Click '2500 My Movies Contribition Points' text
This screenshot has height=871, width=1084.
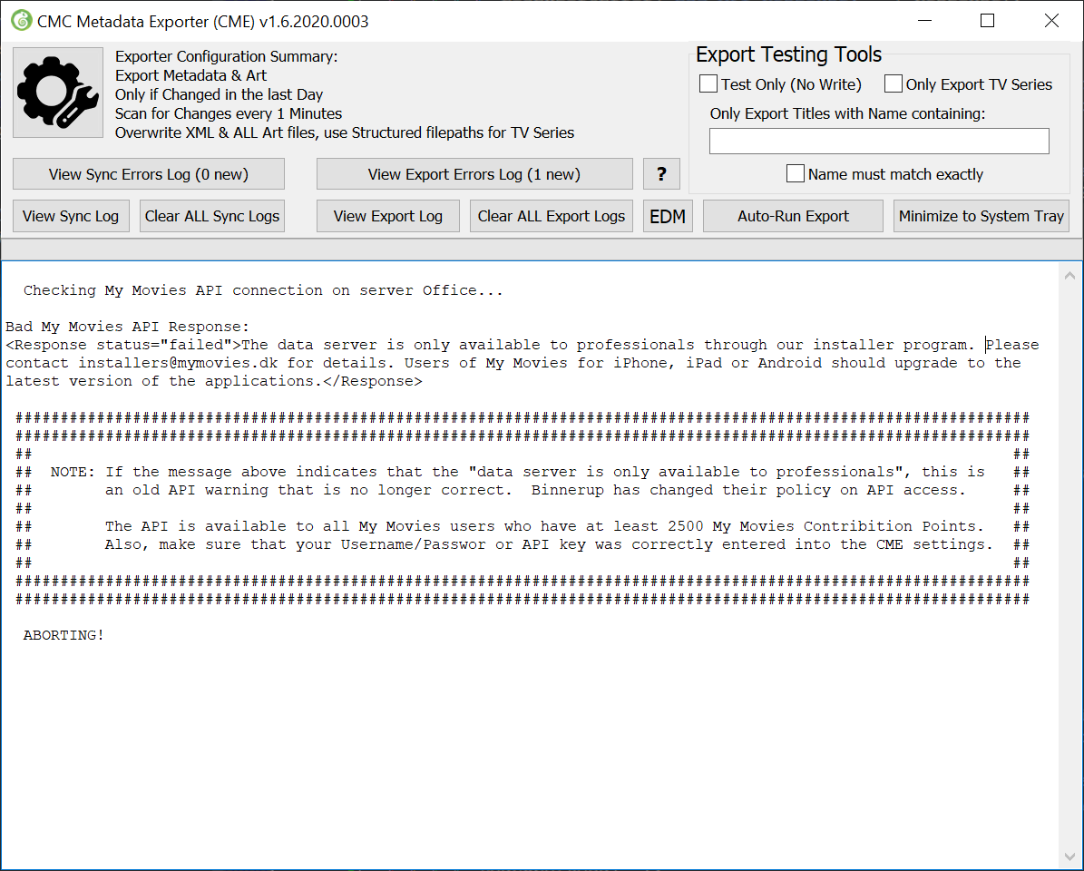[x=823, y=526]
